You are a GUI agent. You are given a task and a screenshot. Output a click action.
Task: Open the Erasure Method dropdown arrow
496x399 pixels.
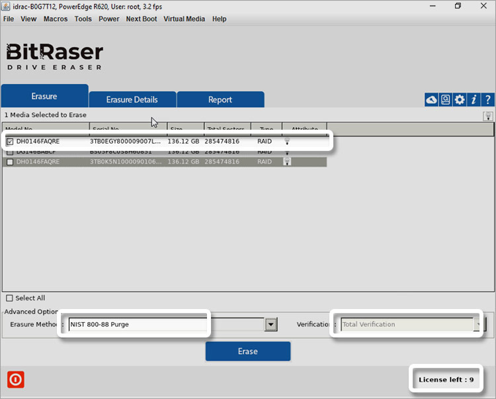(x=270, y=324)
